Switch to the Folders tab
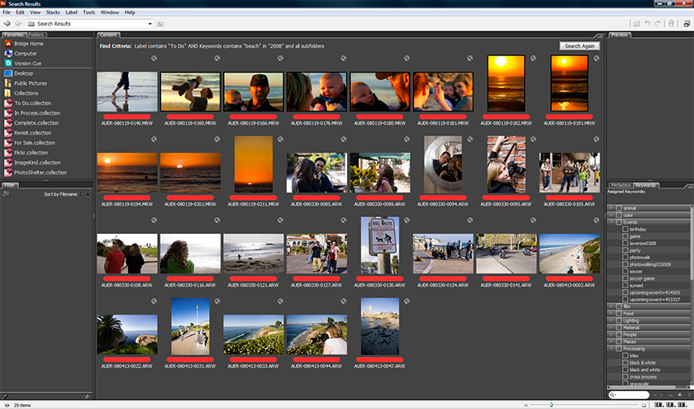This screenshot has width=694, height=409. [36, 35]
